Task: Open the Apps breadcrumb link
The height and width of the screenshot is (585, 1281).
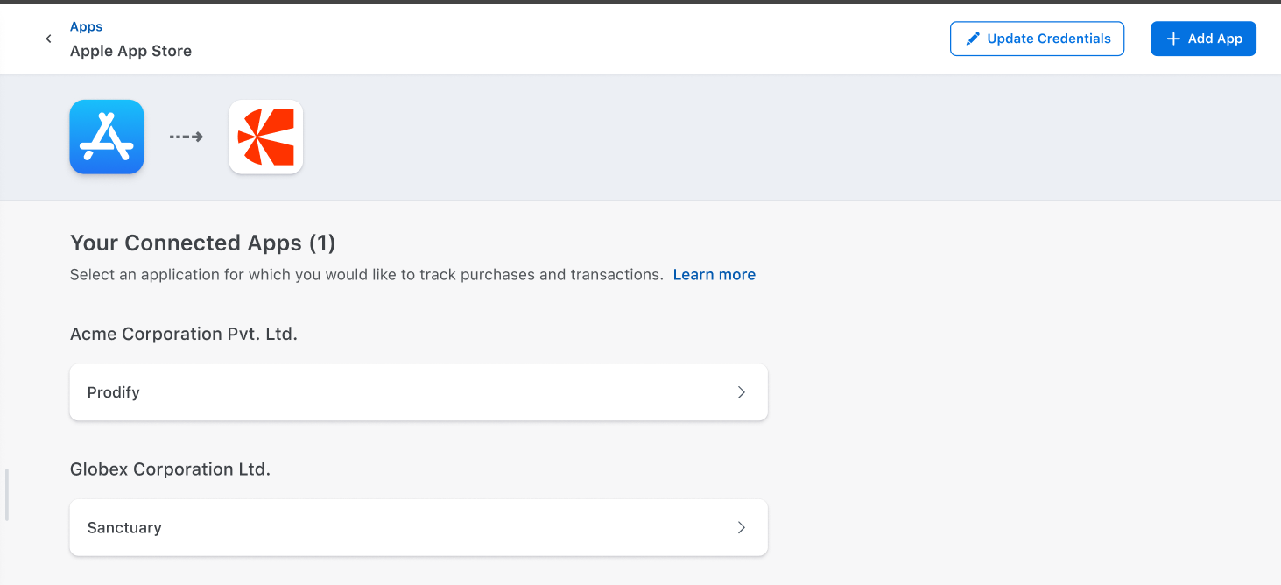Action: pos(86,27)
